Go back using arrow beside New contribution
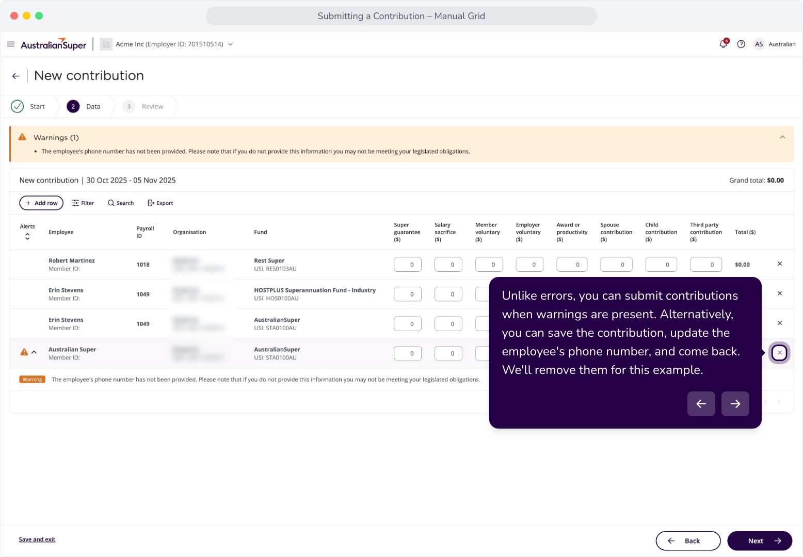Image resolution: width=803 pixels, height=557 pixels. [15, 76]
